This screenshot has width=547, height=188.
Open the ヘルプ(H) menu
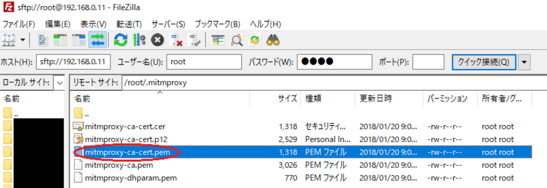(x=266, y=24)
